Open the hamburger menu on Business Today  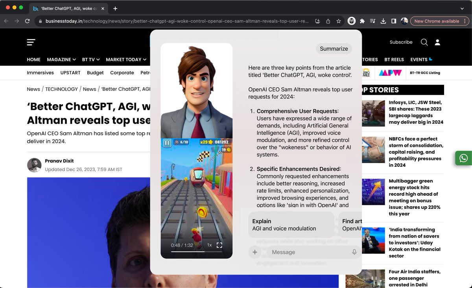point(31,42)
